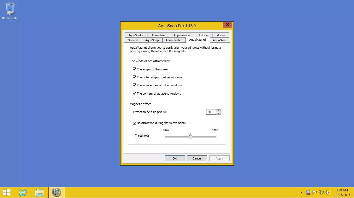Image resolution: width=354 pixels, height=198 pixels.
Task: Open File Explorer from the taskbar
Action: 40,193
